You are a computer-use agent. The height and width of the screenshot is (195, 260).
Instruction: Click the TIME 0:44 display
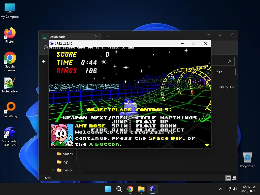(77, 62)
